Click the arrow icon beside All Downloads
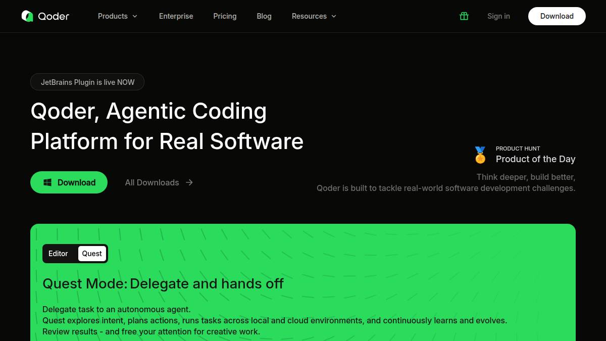Viewport: 606px width, 341px height. pos(189,182)
